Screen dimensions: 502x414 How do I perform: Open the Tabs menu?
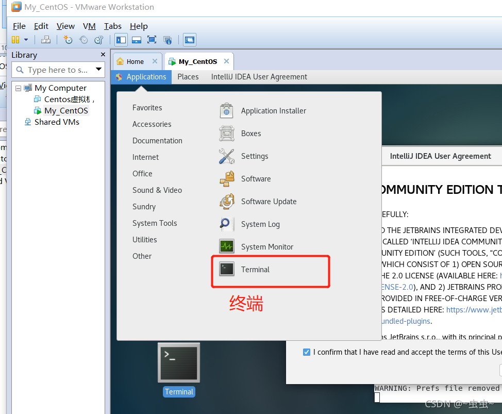pos(113,26)
